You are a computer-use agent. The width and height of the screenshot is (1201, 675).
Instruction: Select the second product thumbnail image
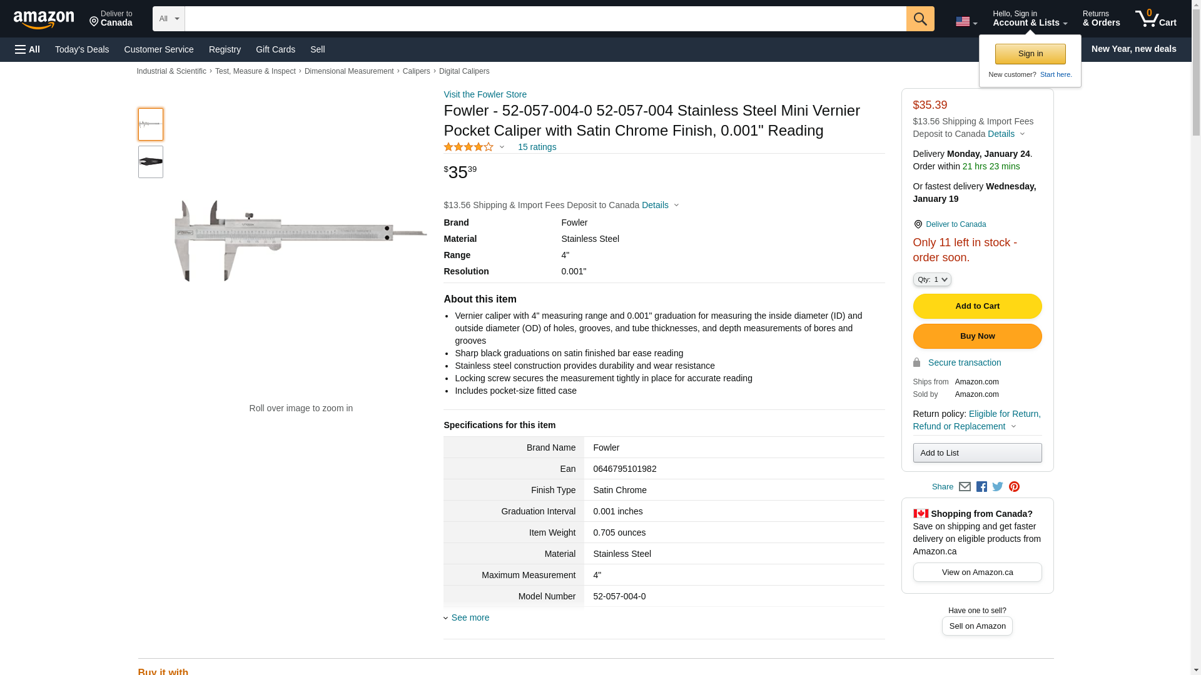coord(151,162)
